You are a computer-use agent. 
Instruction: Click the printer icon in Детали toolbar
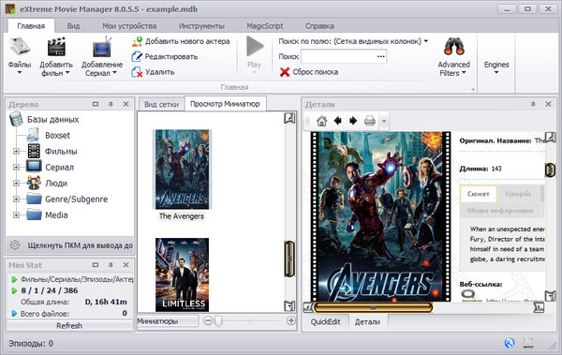click(x=370, y=121)
